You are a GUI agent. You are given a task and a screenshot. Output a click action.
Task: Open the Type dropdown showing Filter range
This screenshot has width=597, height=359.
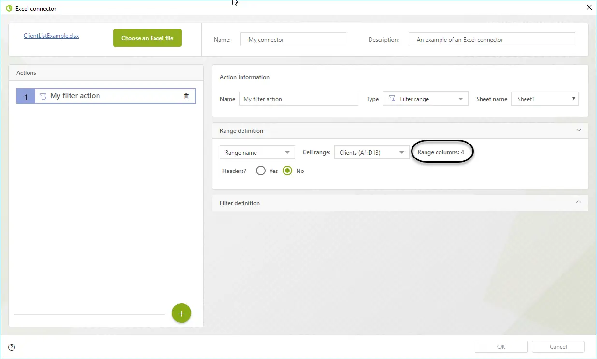coord(426,99)
